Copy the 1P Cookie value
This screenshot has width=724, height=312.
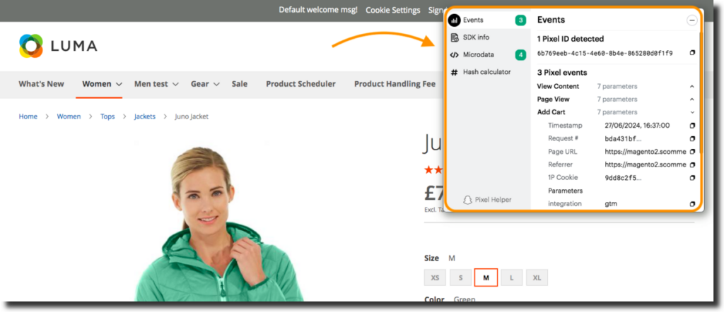pos(692,178)
